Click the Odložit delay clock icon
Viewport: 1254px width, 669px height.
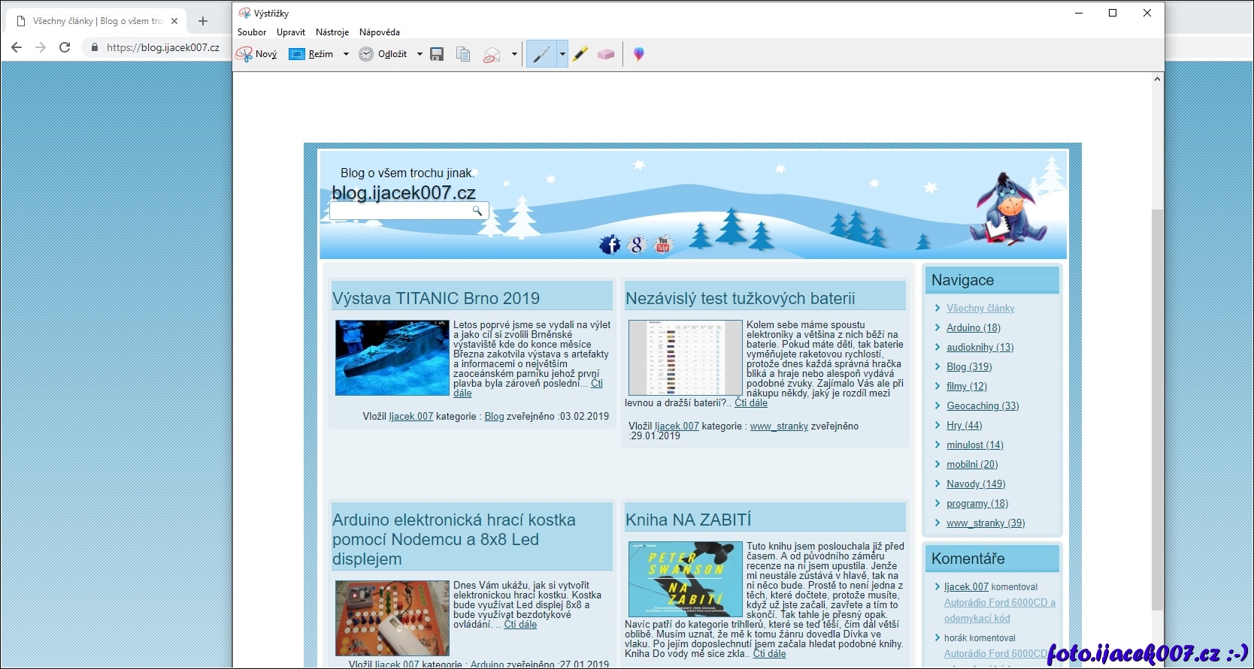[x=366, y=54]
